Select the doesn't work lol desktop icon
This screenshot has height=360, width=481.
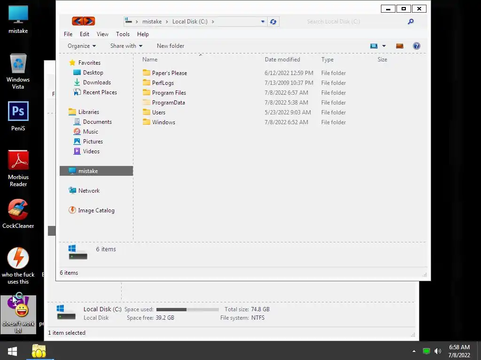pos(18,315)
